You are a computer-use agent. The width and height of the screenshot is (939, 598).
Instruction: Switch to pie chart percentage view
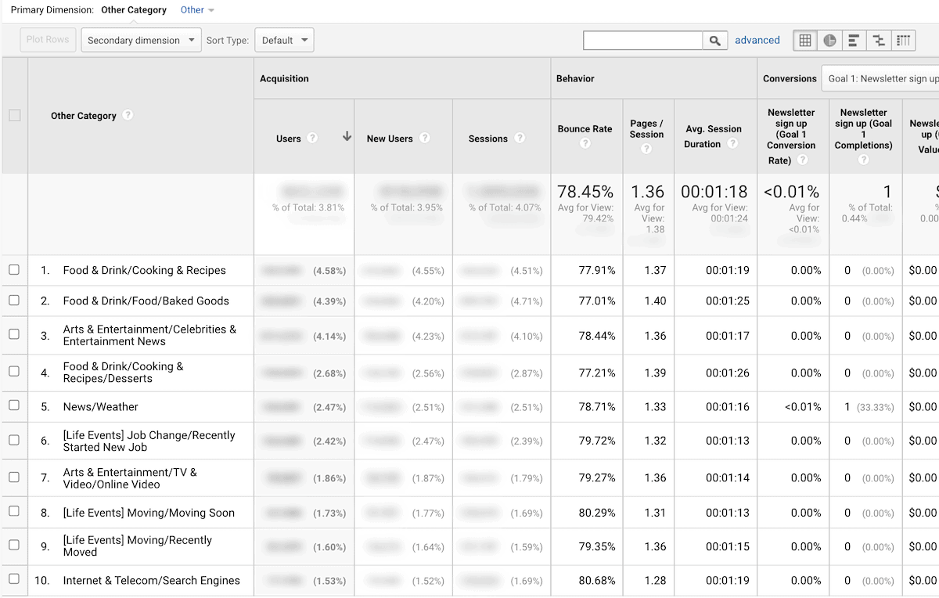click(x=829, y=40)
